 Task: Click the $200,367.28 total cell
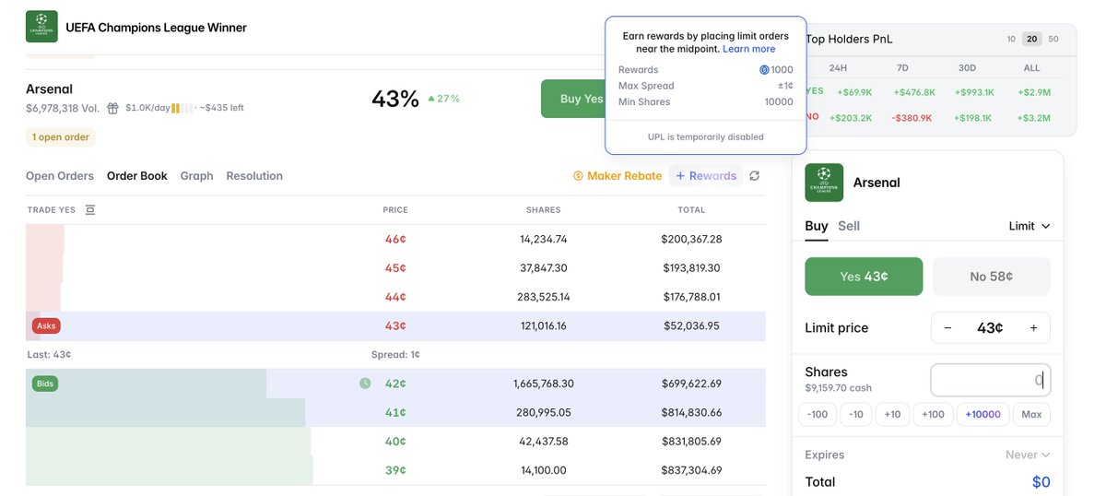tap(691, 239)
